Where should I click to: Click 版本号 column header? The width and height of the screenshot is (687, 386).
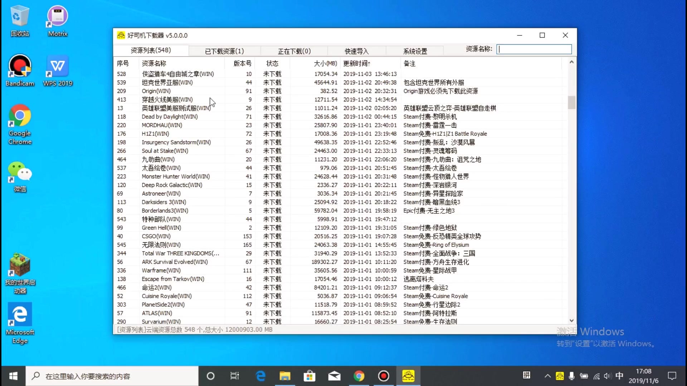click(241, 63)
